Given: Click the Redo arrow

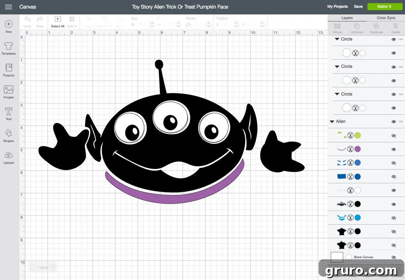Looking at the screenshot, I should (40, 19).
